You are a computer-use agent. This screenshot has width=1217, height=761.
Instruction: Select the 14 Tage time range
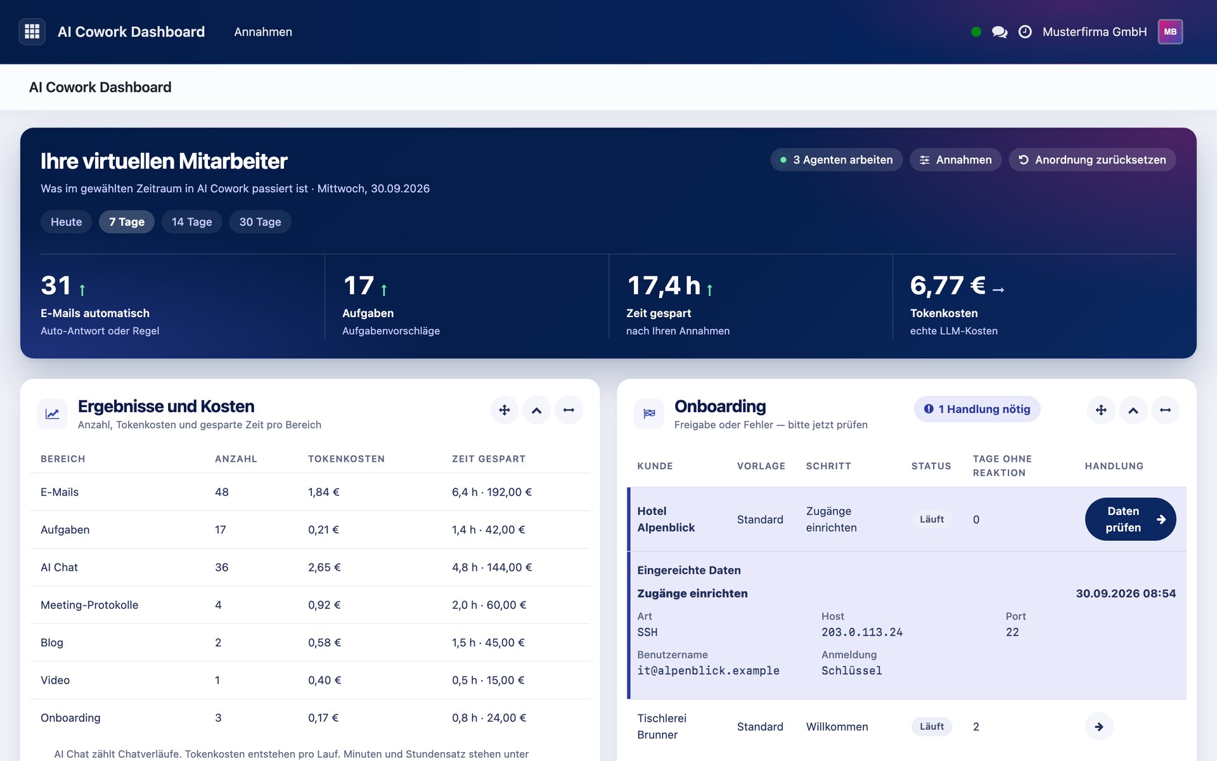pos(192,222)
